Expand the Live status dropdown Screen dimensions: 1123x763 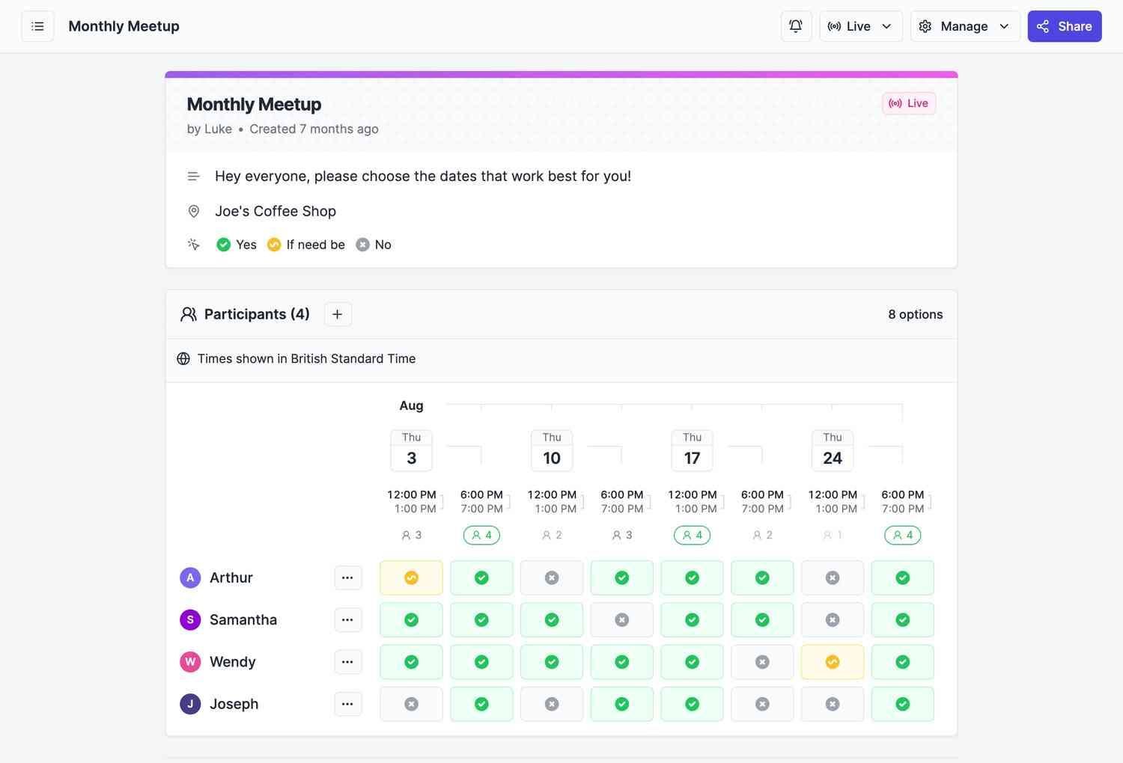[x=860, y=26]
